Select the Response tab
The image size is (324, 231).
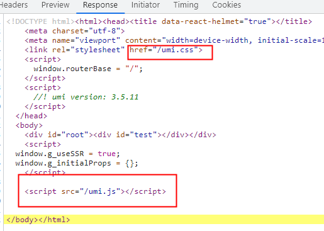point(100,5)
